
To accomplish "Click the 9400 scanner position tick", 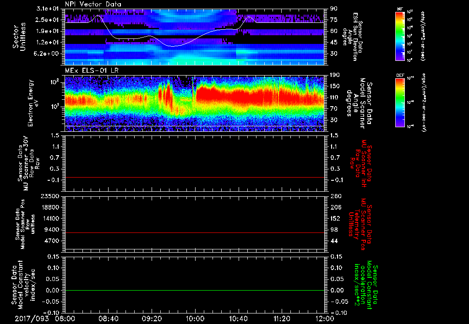I will click(x=52, y=230).
